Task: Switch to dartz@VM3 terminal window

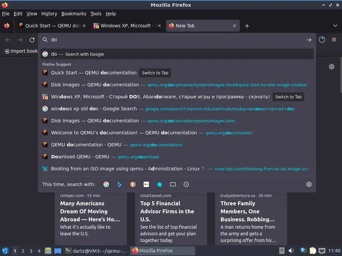Action: click(96, 251)
